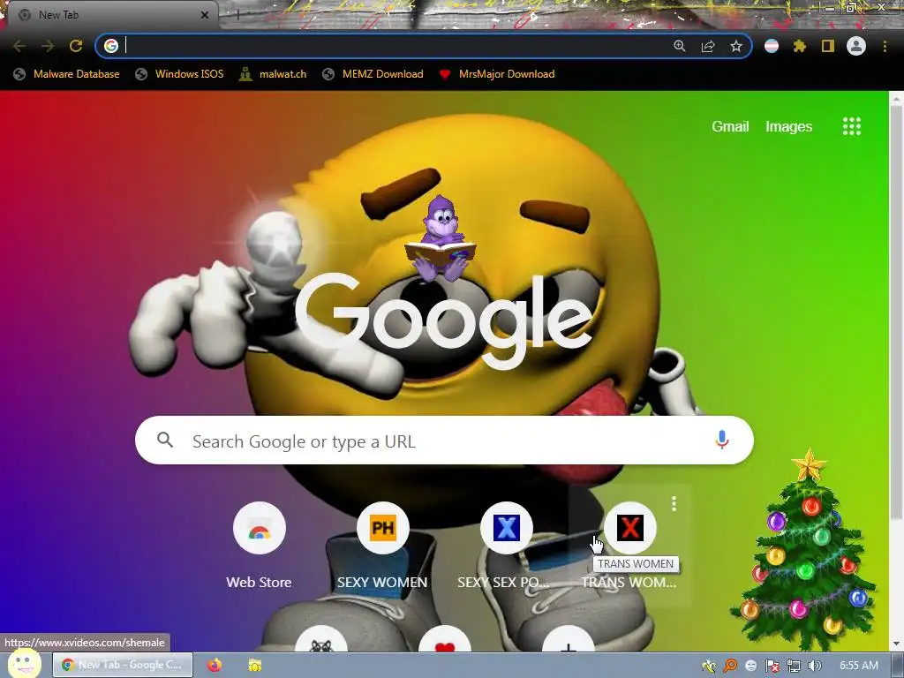904x678 pixels.
Task: Open a new tab with plus button
Action: pos(237,15)
